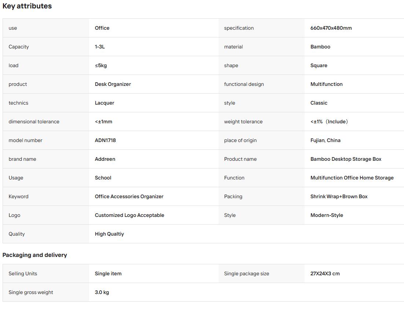
Task: Select the 27X24X3 cm package size
Action: [325, 273]
